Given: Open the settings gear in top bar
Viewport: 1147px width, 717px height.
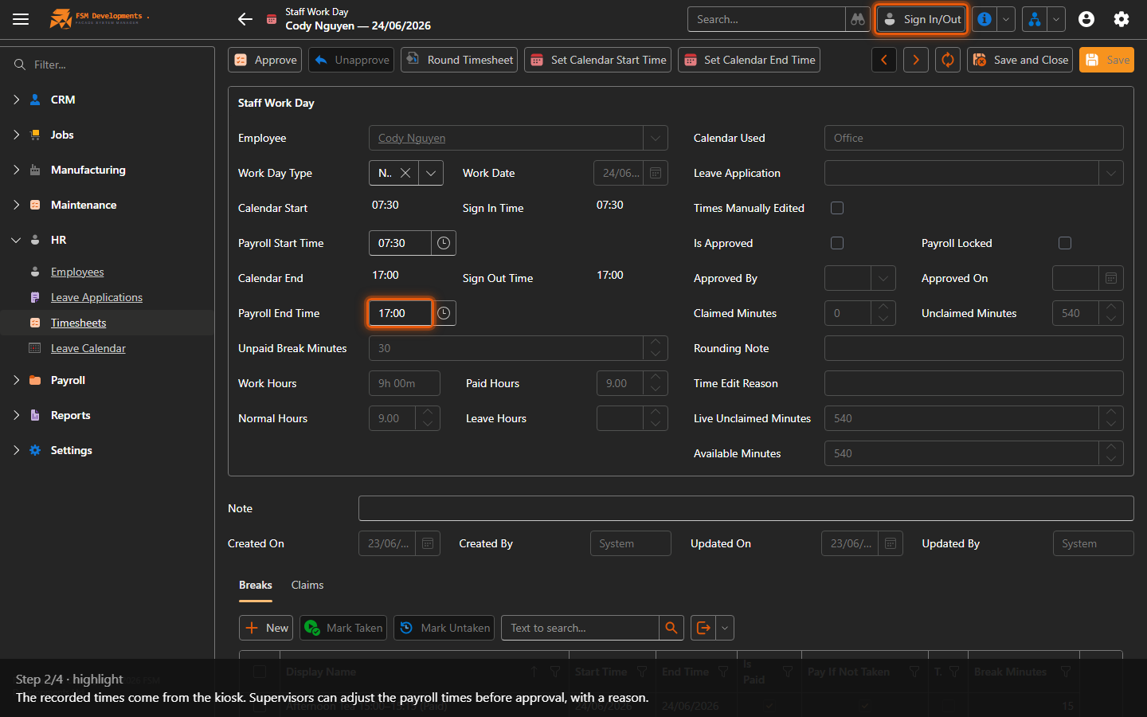Looking at the screenshot, I should [1122, 19].
